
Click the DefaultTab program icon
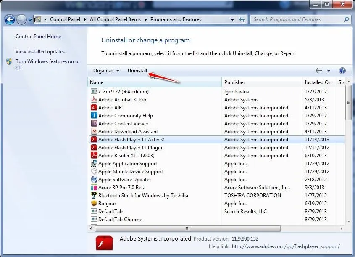[94, 211]
